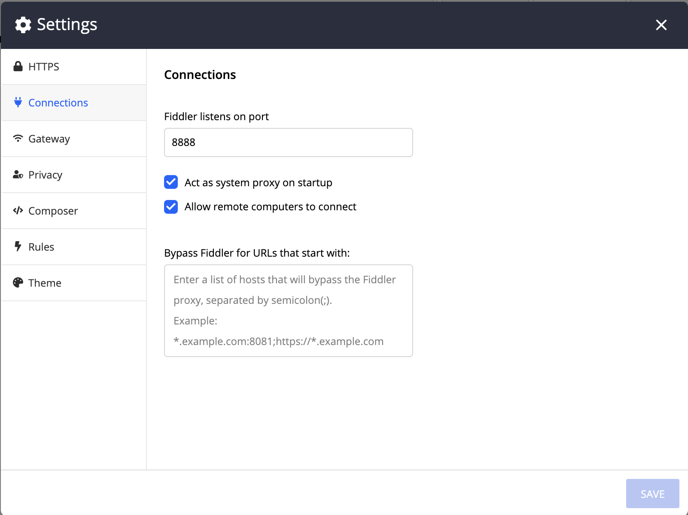Screen dimensions: 688x515
Task: Click the Privacy user-shield icon
Action: tap(18, 175)
